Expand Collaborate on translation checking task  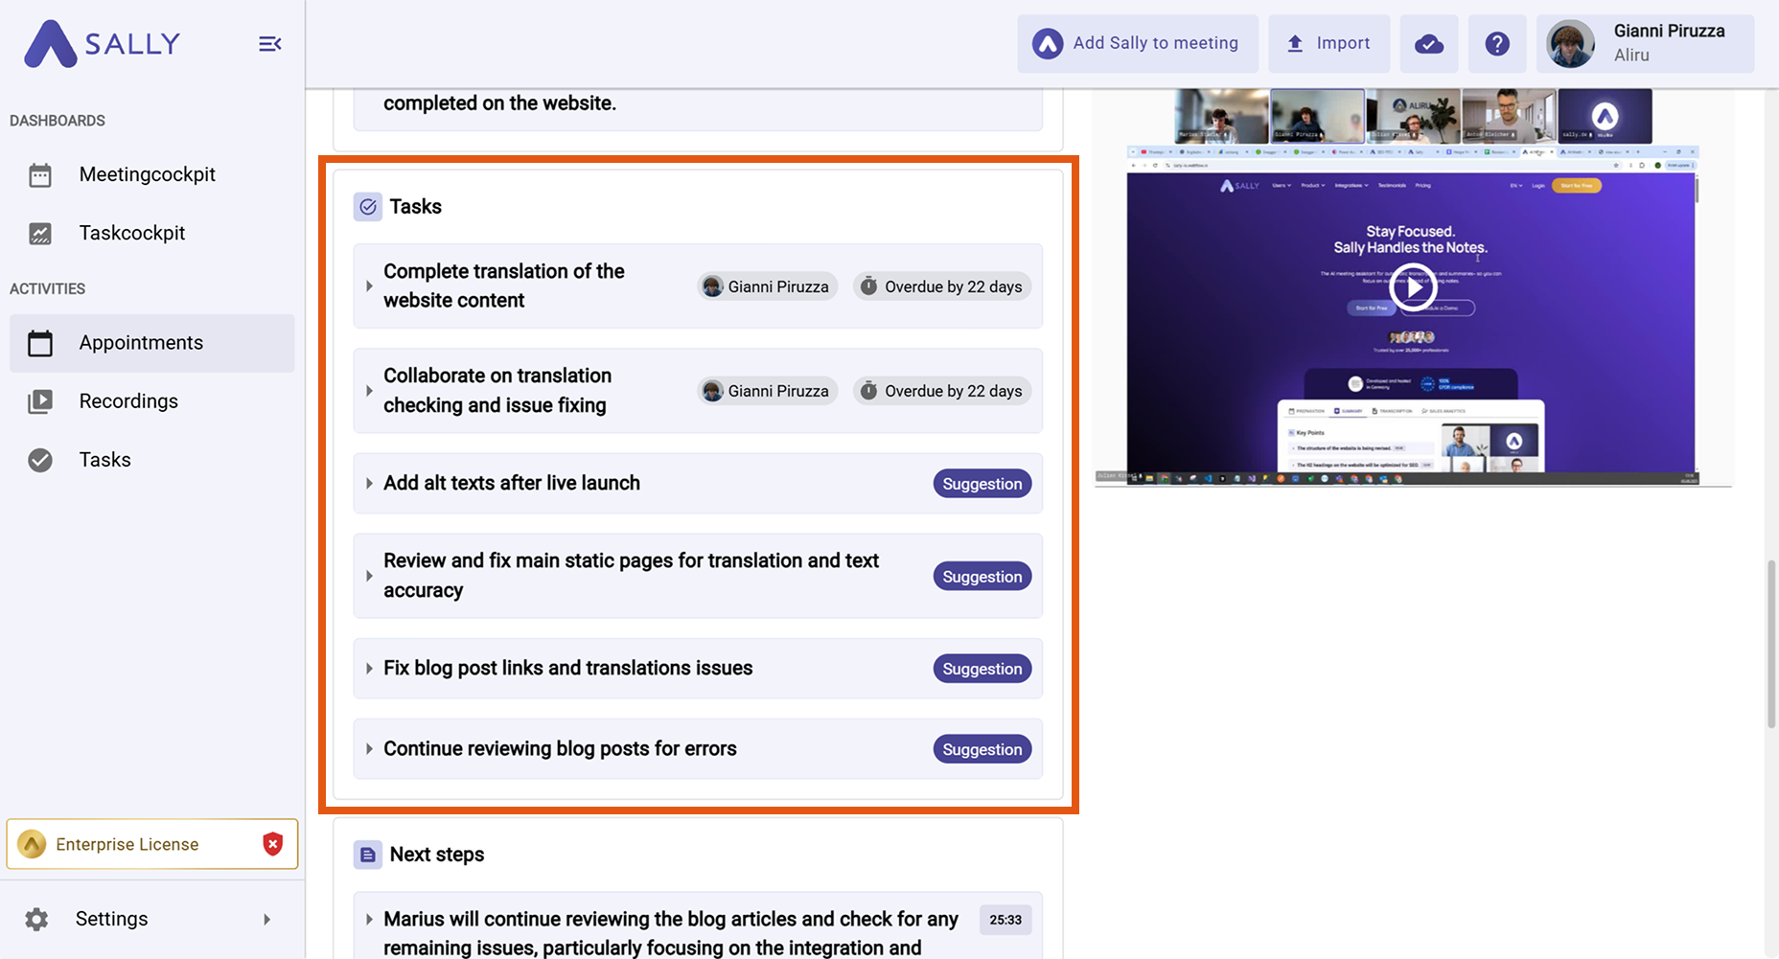coord(369,391)
